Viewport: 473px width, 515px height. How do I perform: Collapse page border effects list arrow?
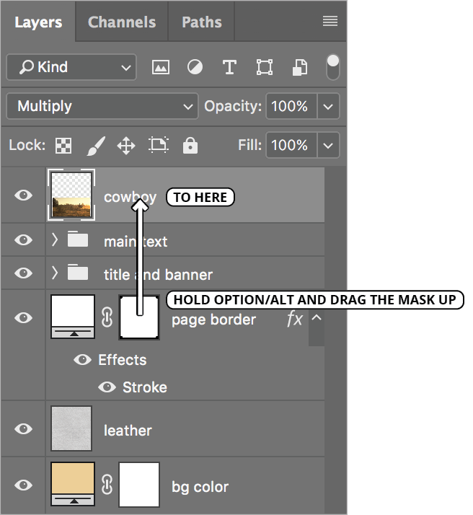click(316, 317)
